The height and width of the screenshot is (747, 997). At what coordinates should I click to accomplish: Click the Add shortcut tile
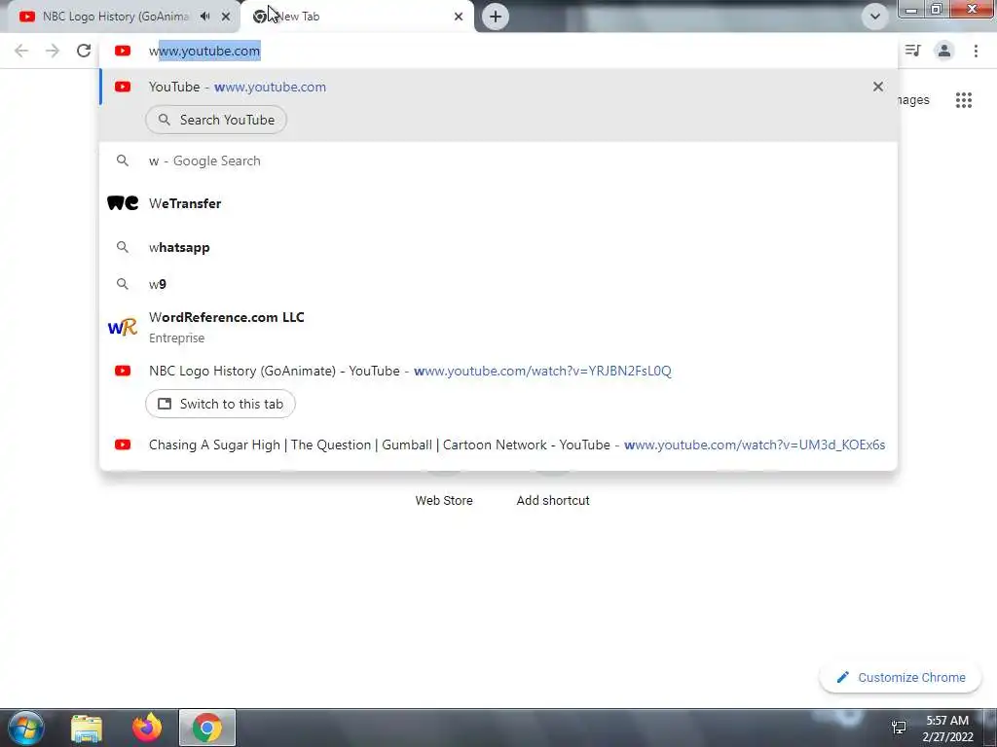pos(553,500)
